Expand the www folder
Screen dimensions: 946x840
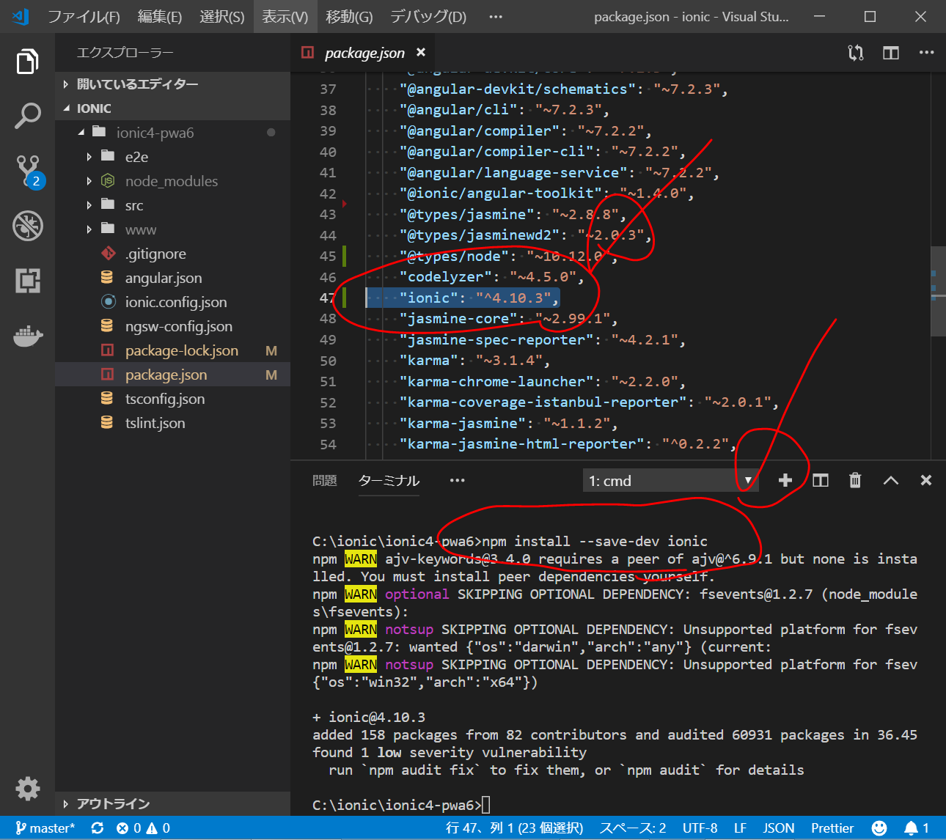pyautogui.click(x=173, y=229)
